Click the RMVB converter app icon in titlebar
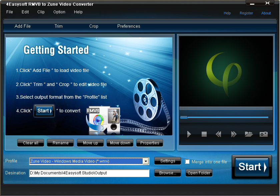 3,4
